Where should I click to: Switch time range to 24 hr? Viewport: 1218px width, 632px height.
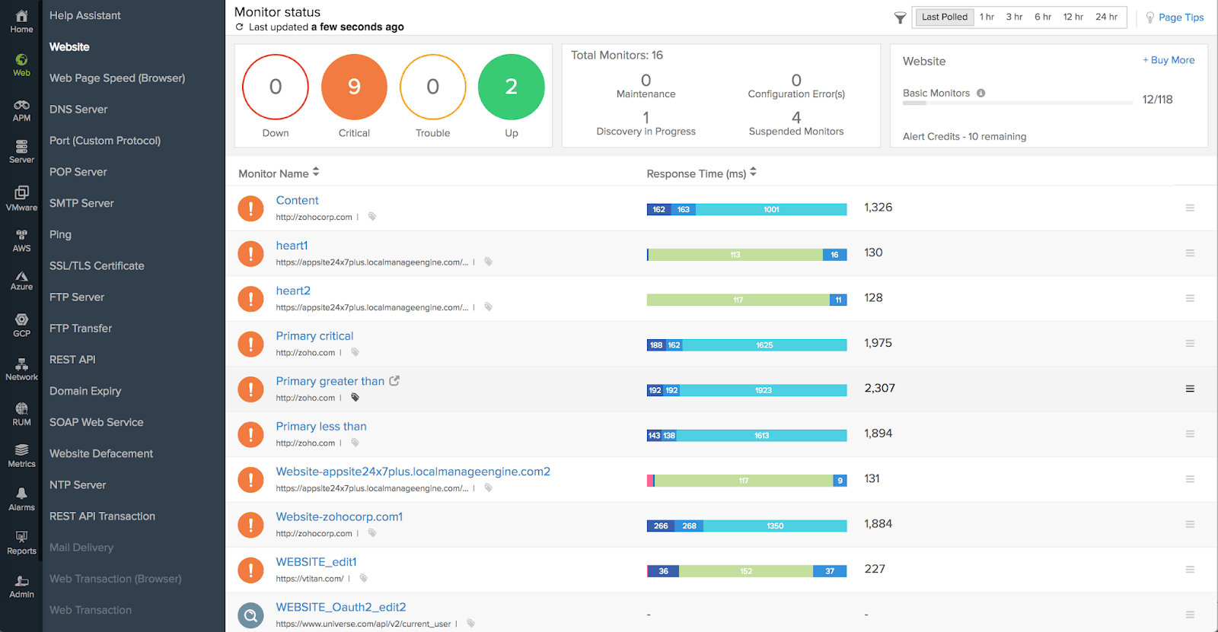tap(1106, 17)
